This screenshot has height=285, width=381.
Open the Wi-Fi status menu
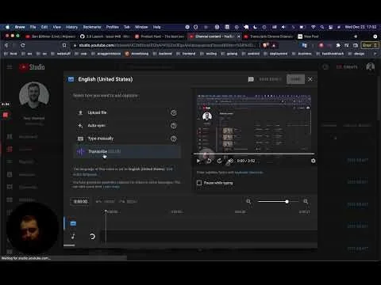pyautogui.click(x=314, y=27)
